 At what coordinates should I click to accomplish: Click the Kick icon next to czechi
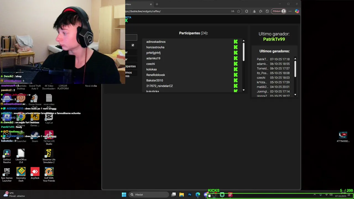[x=236, y=64]
